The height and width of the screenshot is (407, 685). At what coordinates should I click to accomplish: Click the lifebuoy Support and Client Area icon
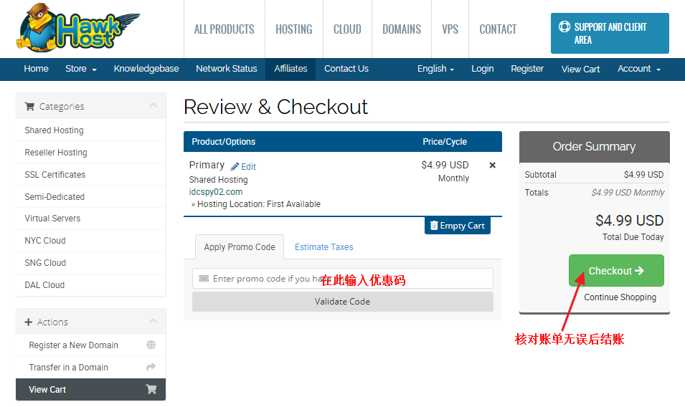[x=564, y=27]
